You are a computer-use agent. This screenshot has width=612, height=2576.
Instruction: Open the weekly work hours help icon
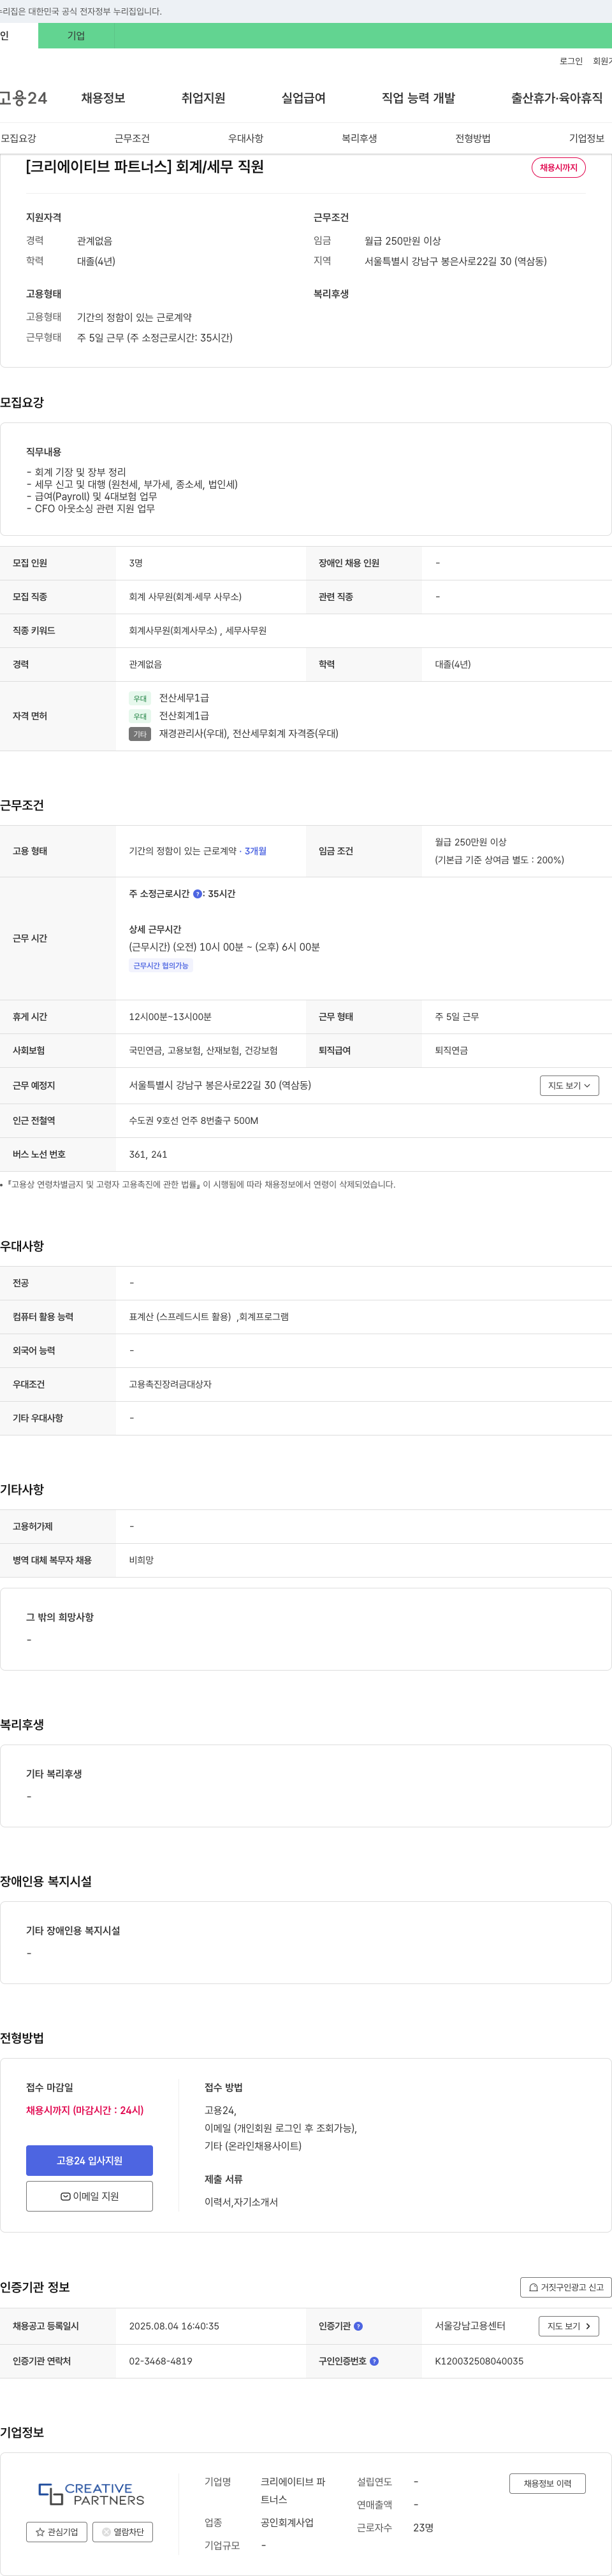tap(197, 894)
